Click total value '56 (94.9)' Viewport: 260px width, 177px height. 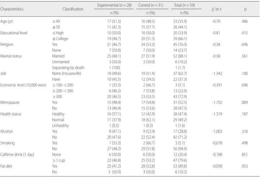click(x=180, y=149)
